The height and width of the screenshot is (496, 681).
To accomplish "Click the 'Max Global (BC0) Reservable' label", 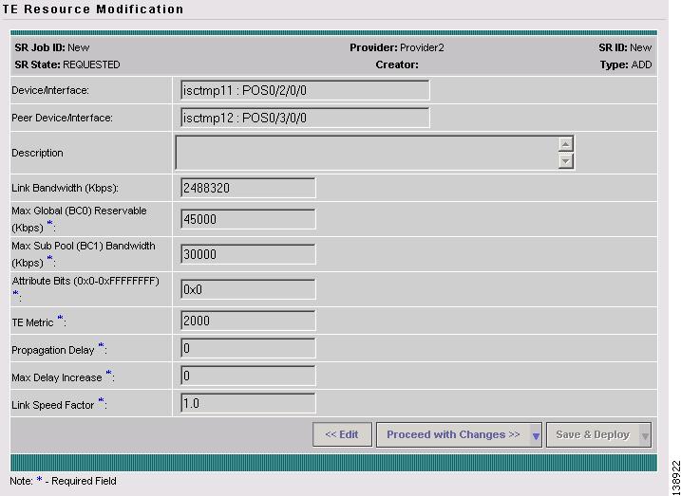I will (79, 211).
